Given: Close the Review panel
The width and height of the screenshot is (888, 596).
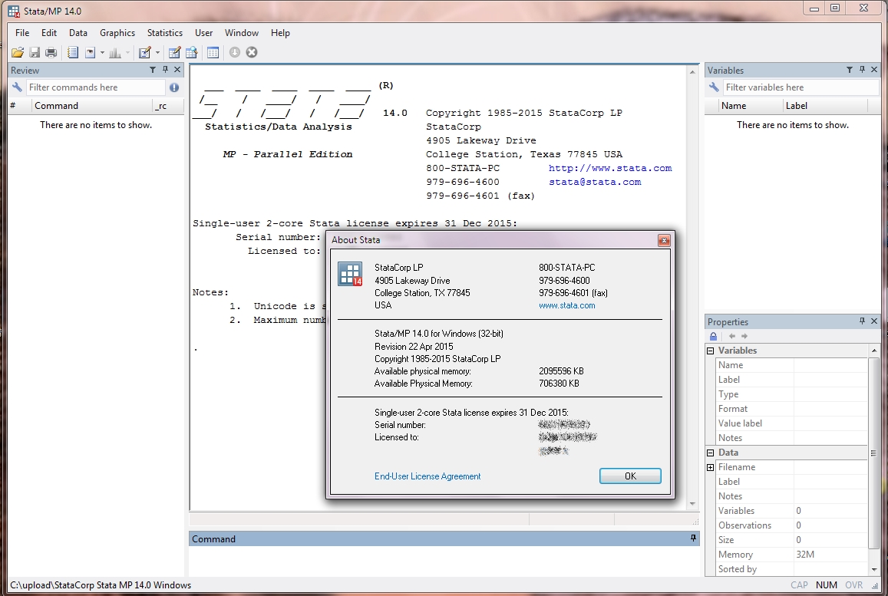Looking at the screenshot, I should tap(177, 70).
